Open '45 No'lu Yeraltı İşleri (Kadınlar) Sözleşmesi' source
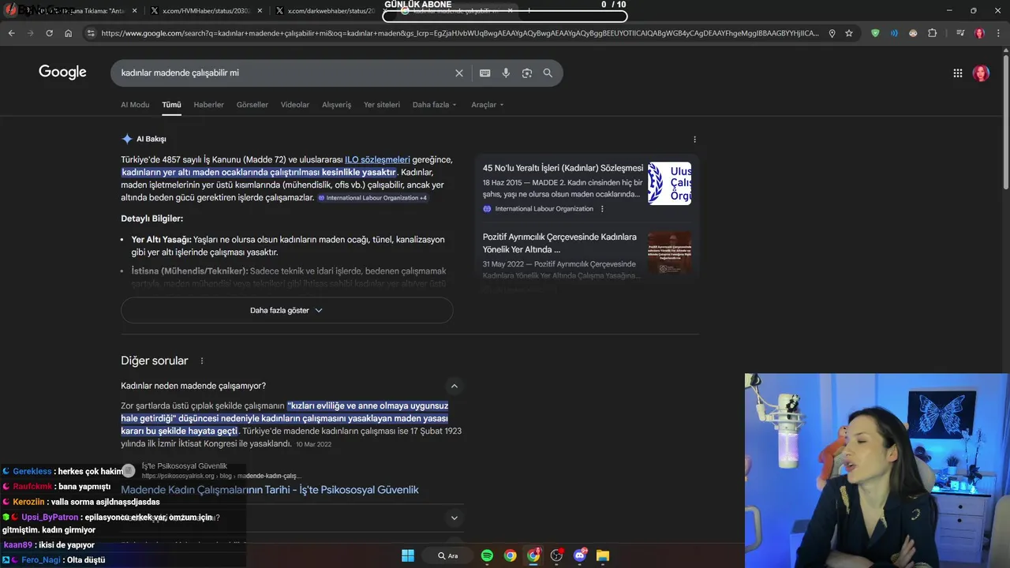This screenshot has width=1010, height=568. point(563,168)
